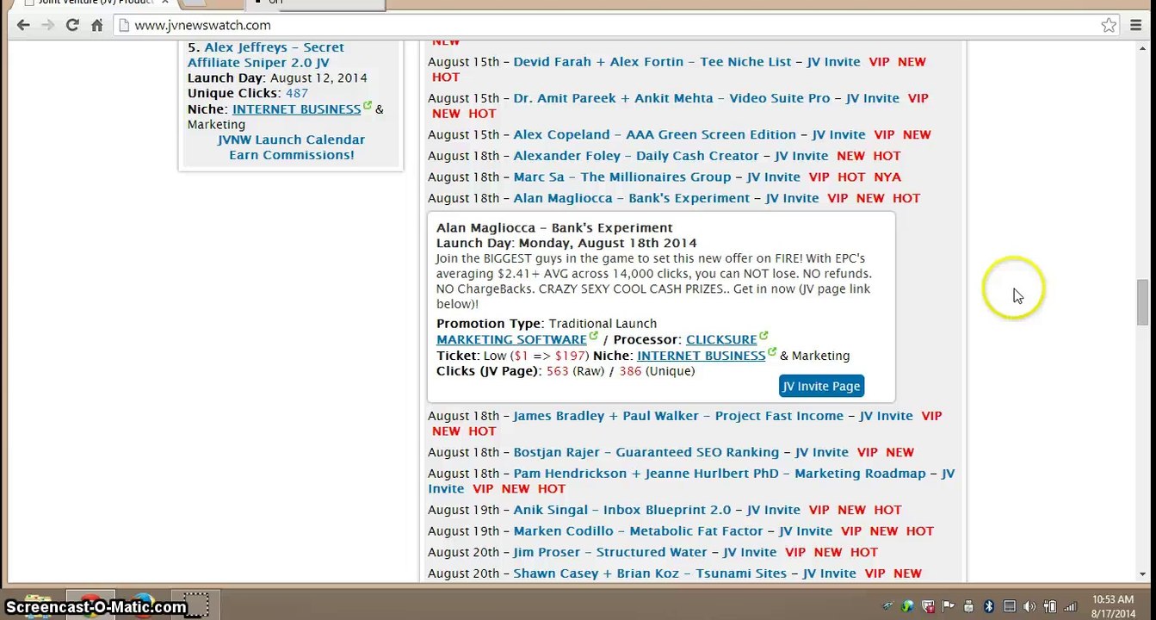Open the screen recorder taskbar icon
This screenshot has height=620, width=1156.
tap(196, 604)
